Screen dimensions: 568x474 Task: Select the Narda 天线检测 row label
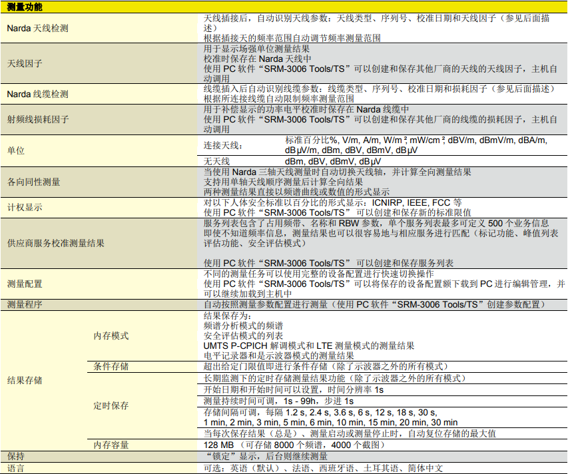[x=37, y=29]
